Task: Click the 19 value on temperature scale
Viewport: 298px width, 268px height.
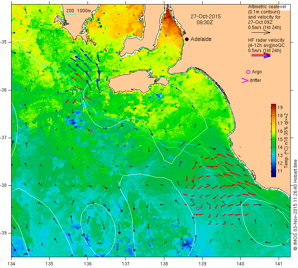Action: pos(280,108)
